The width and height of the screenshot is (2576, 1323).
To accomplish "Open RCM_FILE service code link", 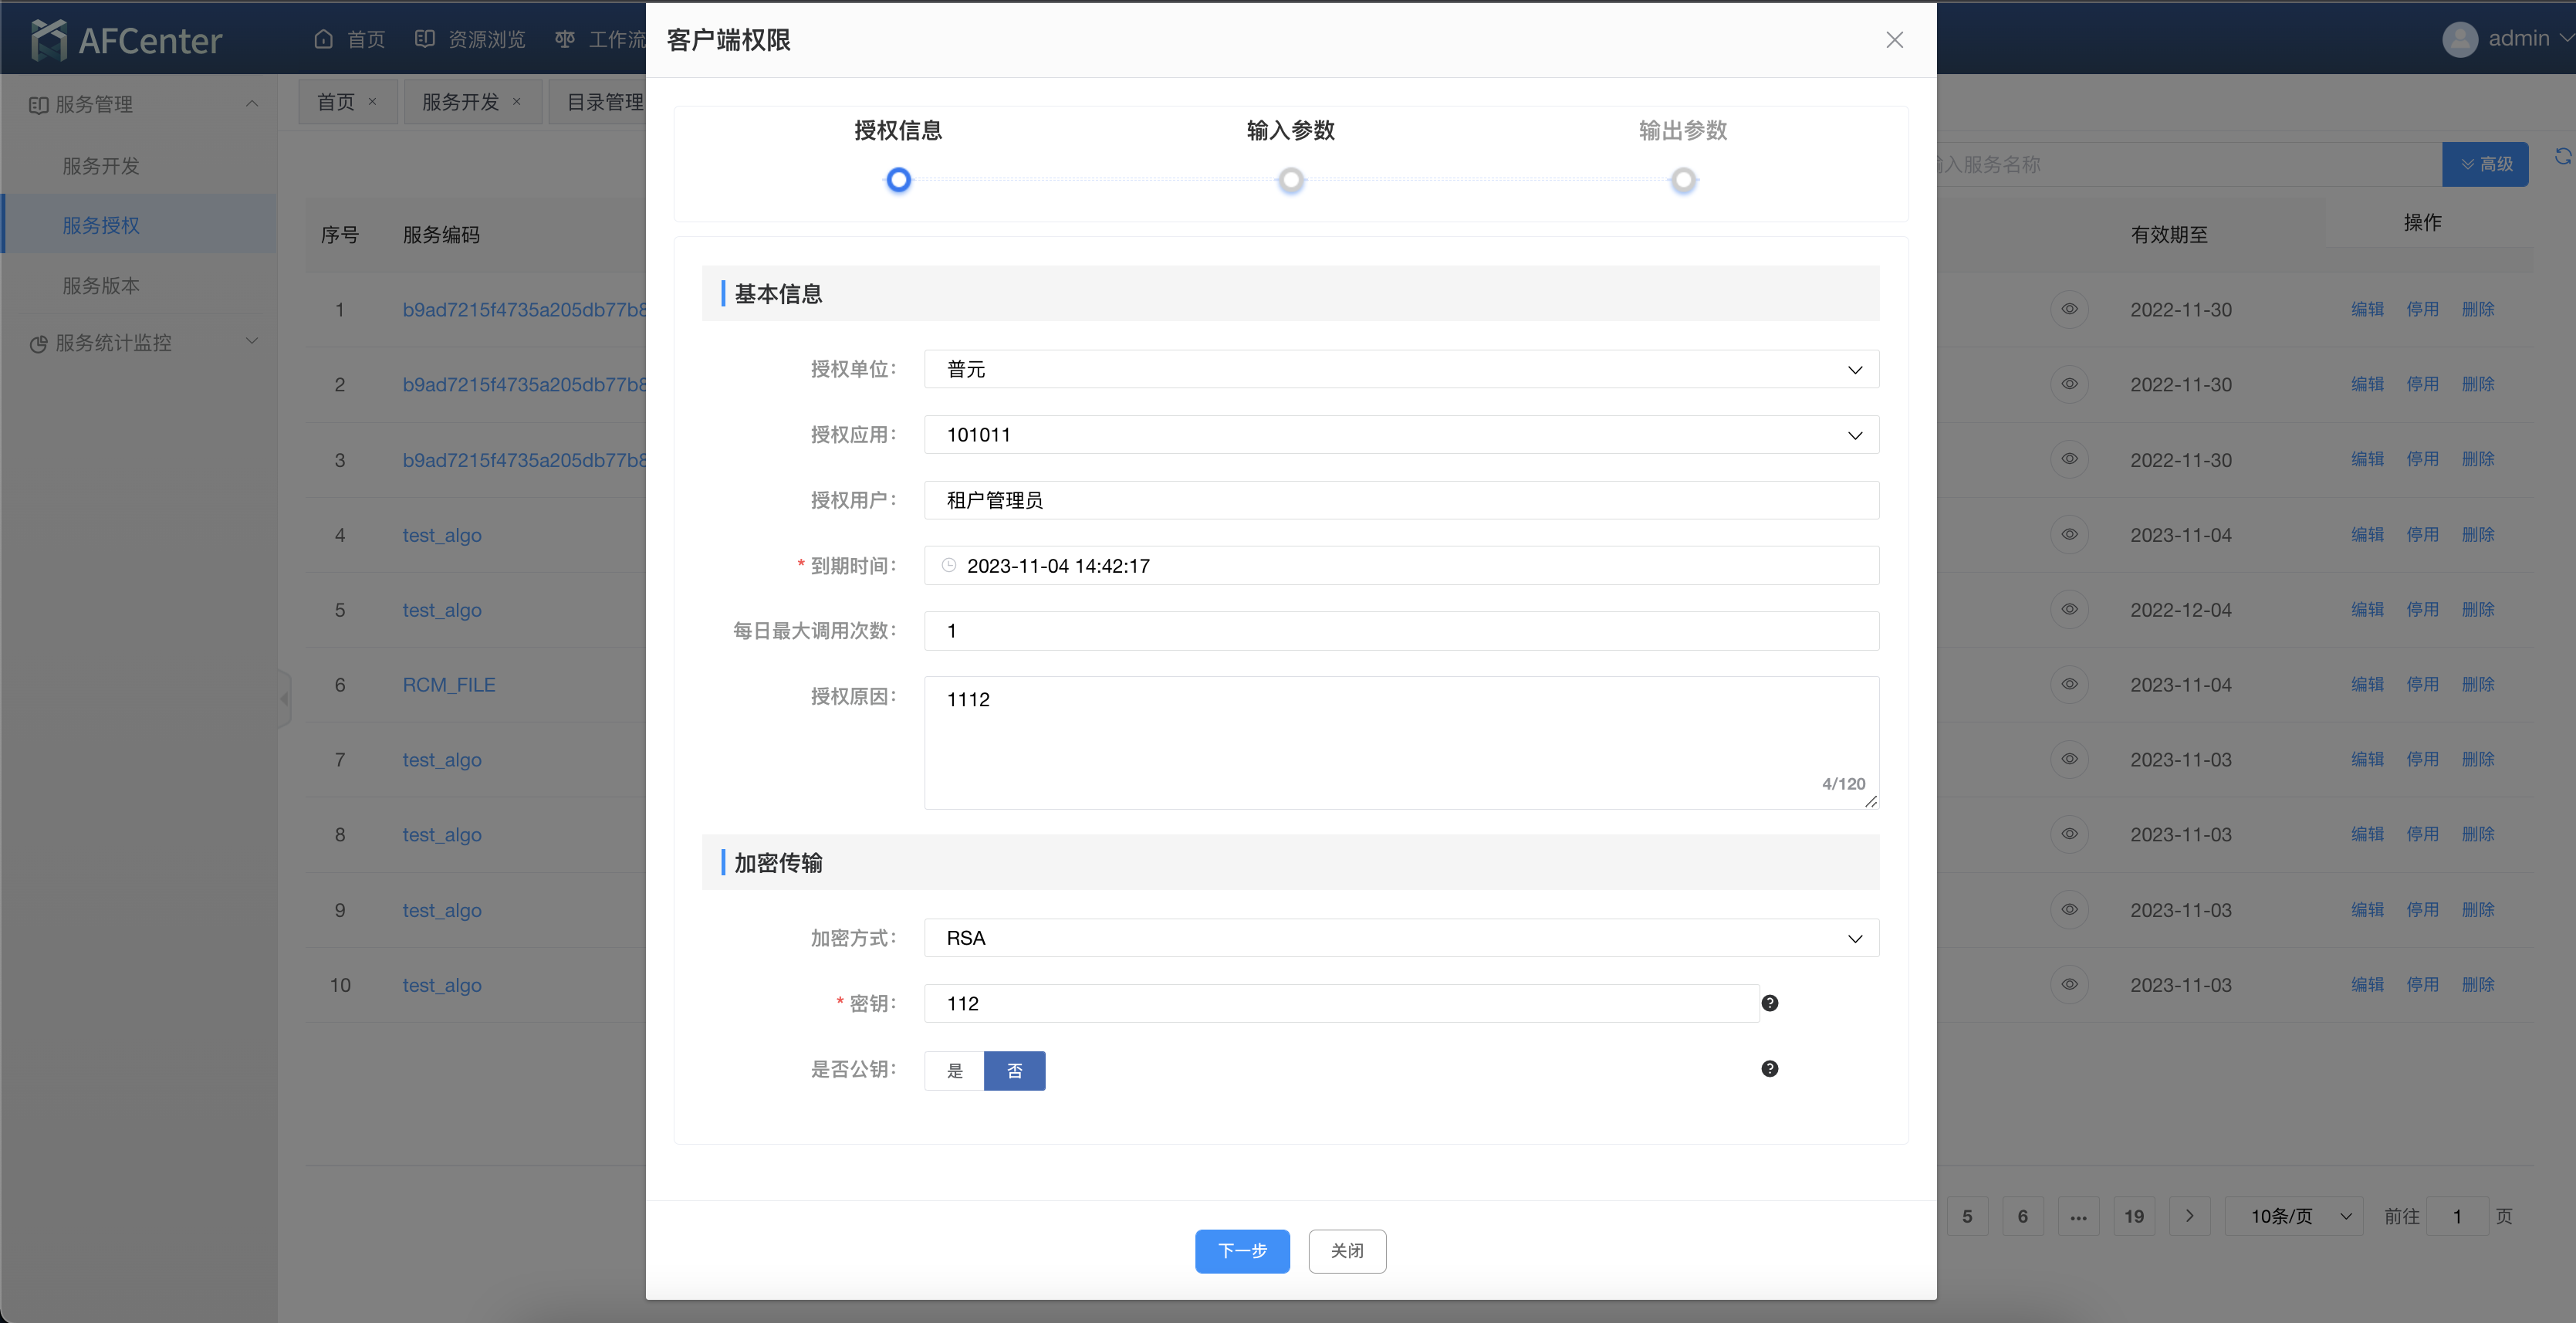I will tap(449, 685).
